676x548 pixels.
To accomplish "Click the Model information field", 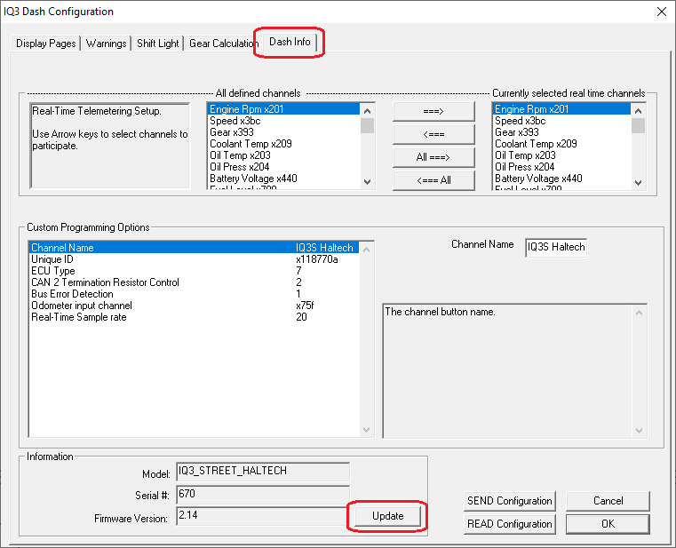I will click(x=263, y=472).
